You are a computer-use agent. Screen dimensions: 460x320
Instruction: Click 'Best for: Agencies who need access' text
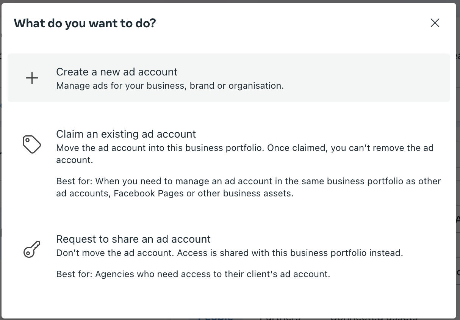[193, 274]
